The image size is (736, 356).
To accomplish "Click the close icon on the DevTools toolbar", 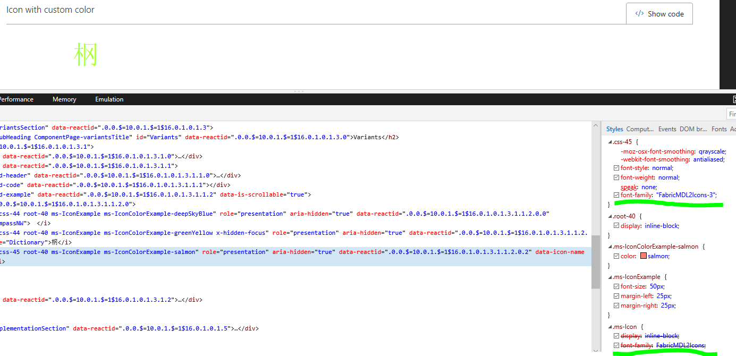I will pos(734,99).
